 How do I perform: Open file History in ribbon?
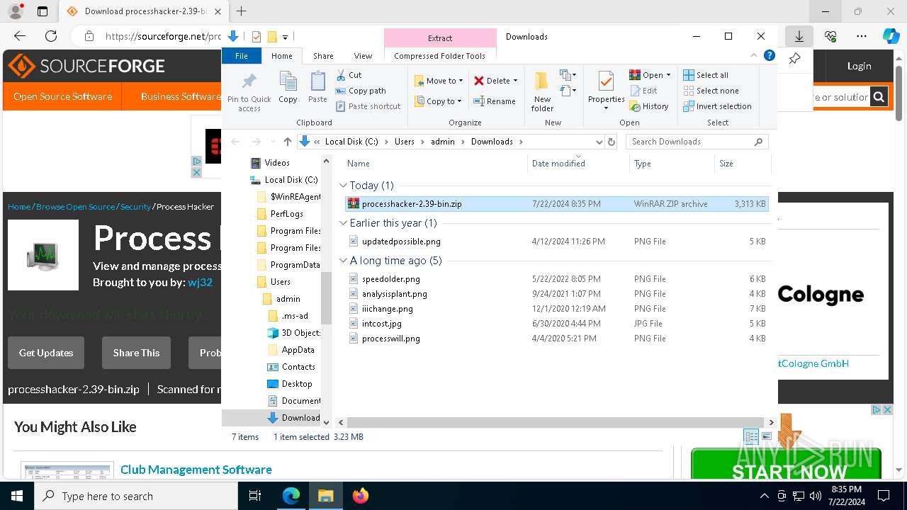648,106
